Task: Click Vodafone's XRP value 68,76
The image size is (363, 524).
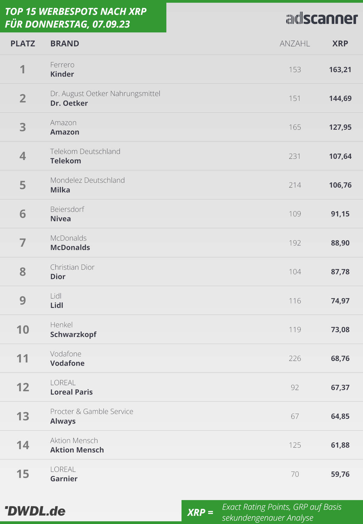Action: 340,359
